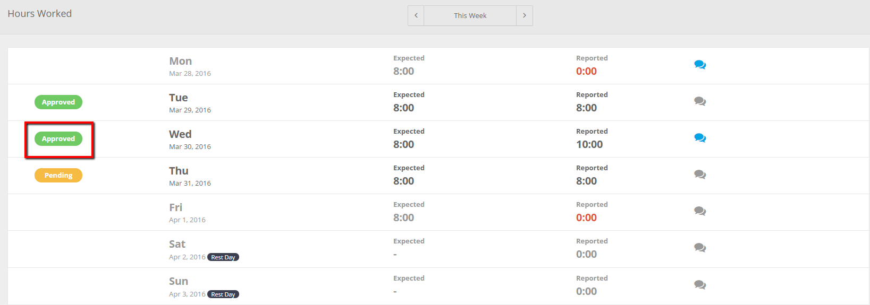Click Rest Day tag on Saturday

pos(223,257)
